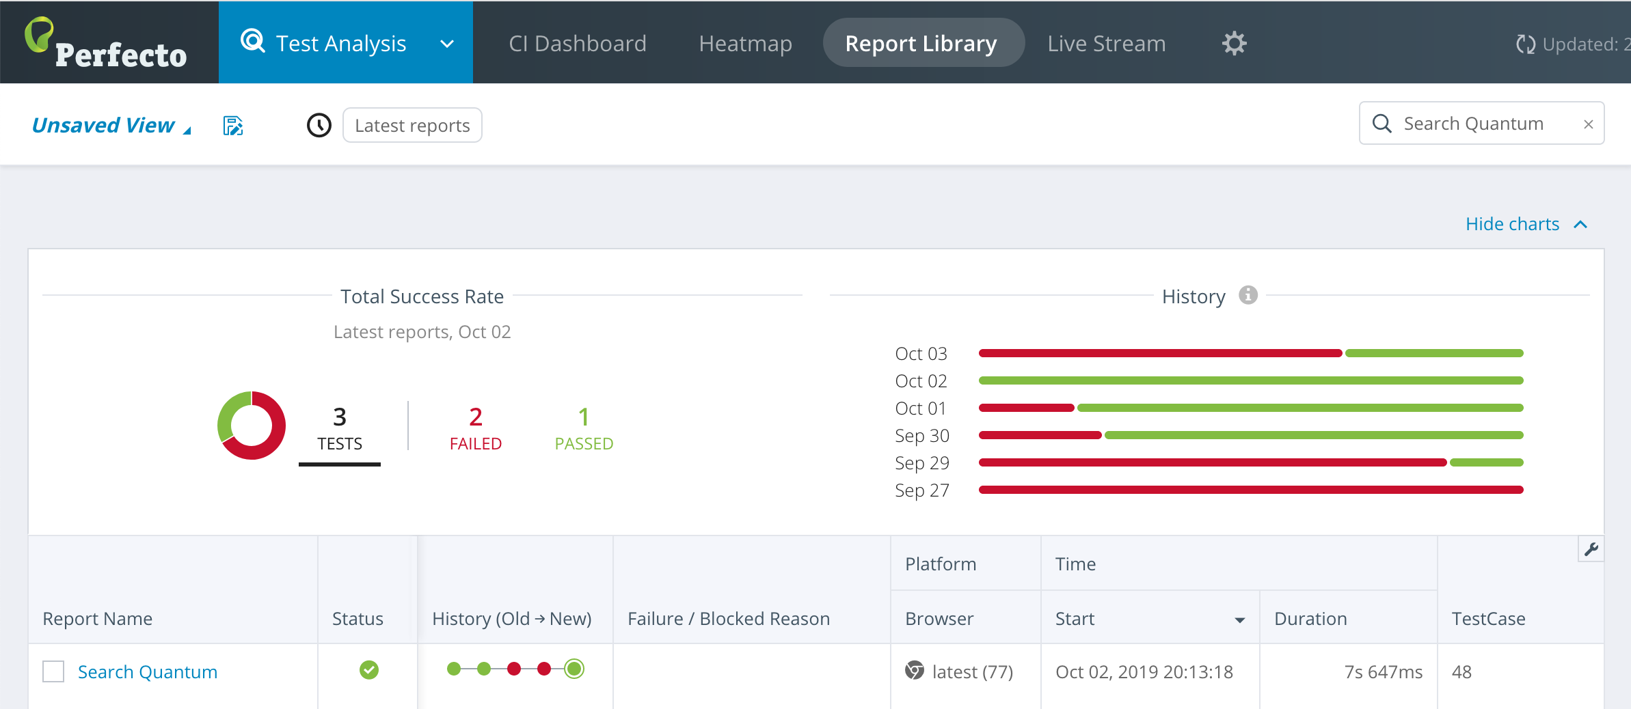Open the Search Quantum report link
The width and height of the screenshot is (1631, 709).
coord(148,672)
